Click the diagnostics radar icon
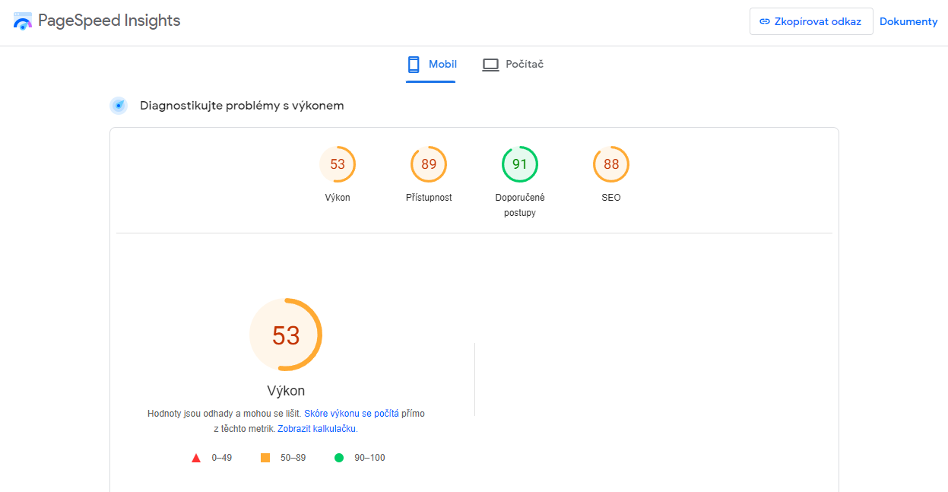Screen dimensions: 948x492 (x=119, y=106)
